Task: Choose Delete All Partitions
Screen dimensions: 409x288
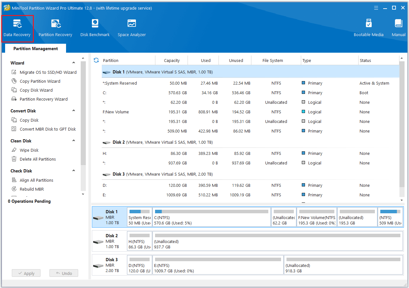Action: coord(38,159)
